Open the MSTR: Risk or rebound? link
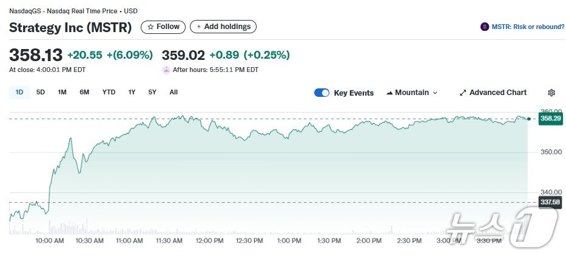Image resolution: width=566 pixels, height=256 pixels. point(528,27)
